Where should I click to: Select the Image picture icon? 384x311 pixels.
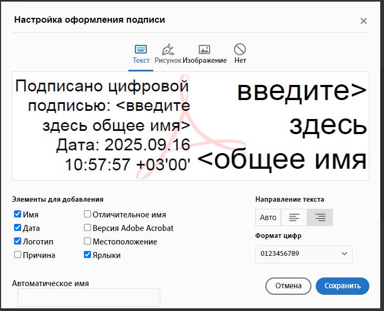(x=204, y=49)
